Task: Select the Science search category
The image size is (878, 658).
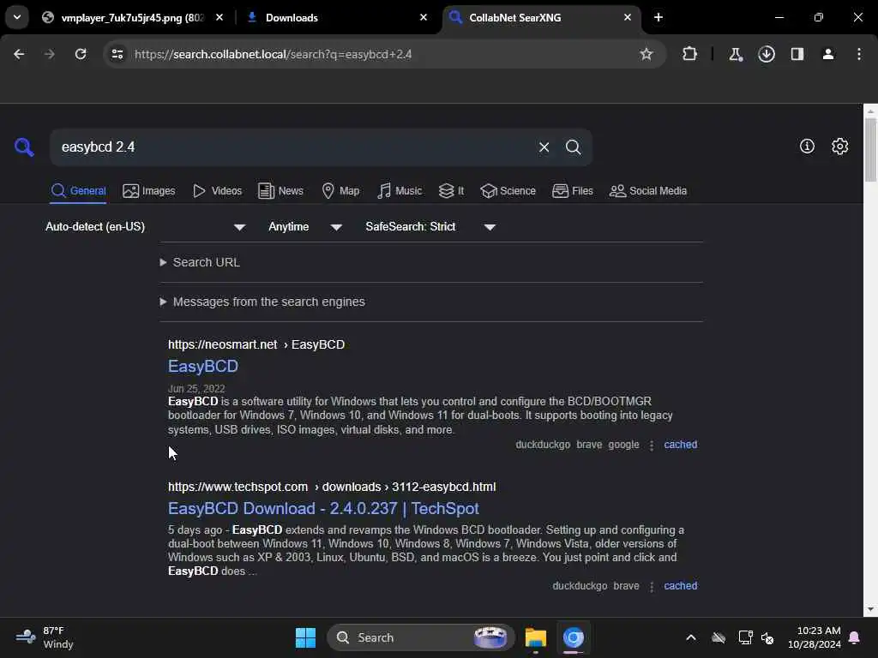Action: [508, 191]
